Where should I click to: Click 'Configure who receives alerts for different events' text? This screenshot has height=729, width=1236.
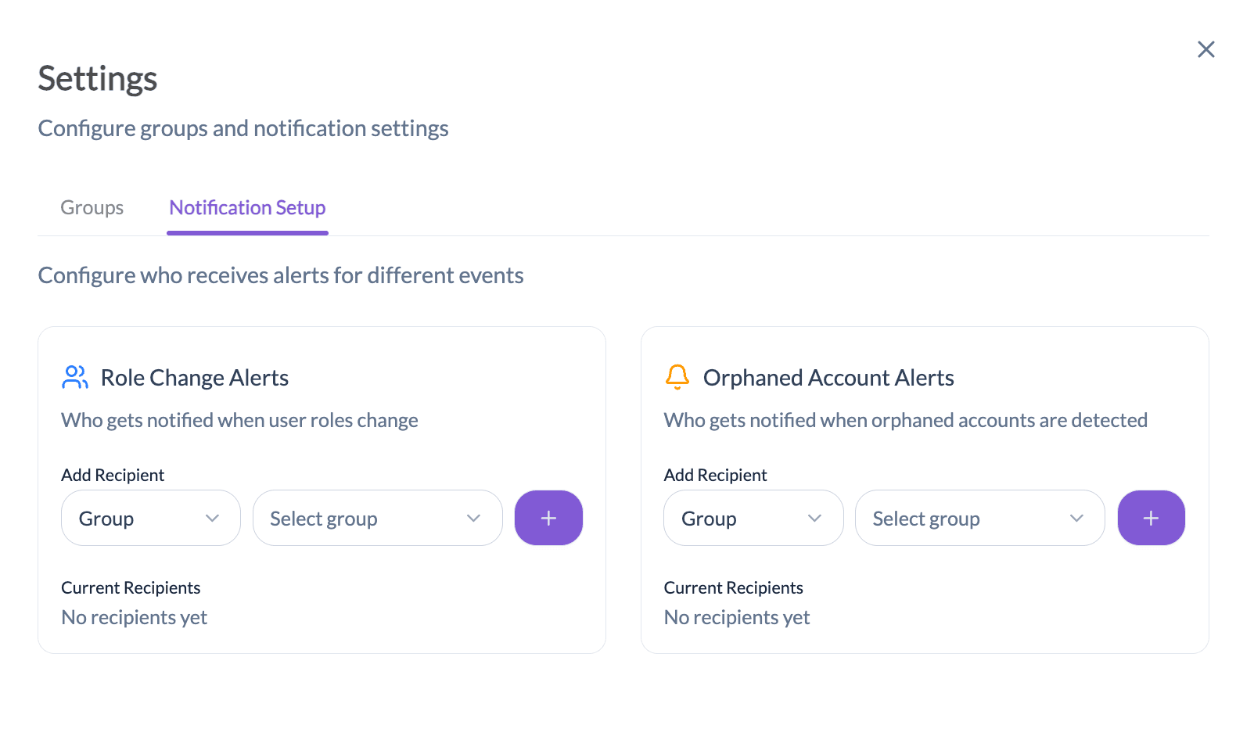(281, 275)
